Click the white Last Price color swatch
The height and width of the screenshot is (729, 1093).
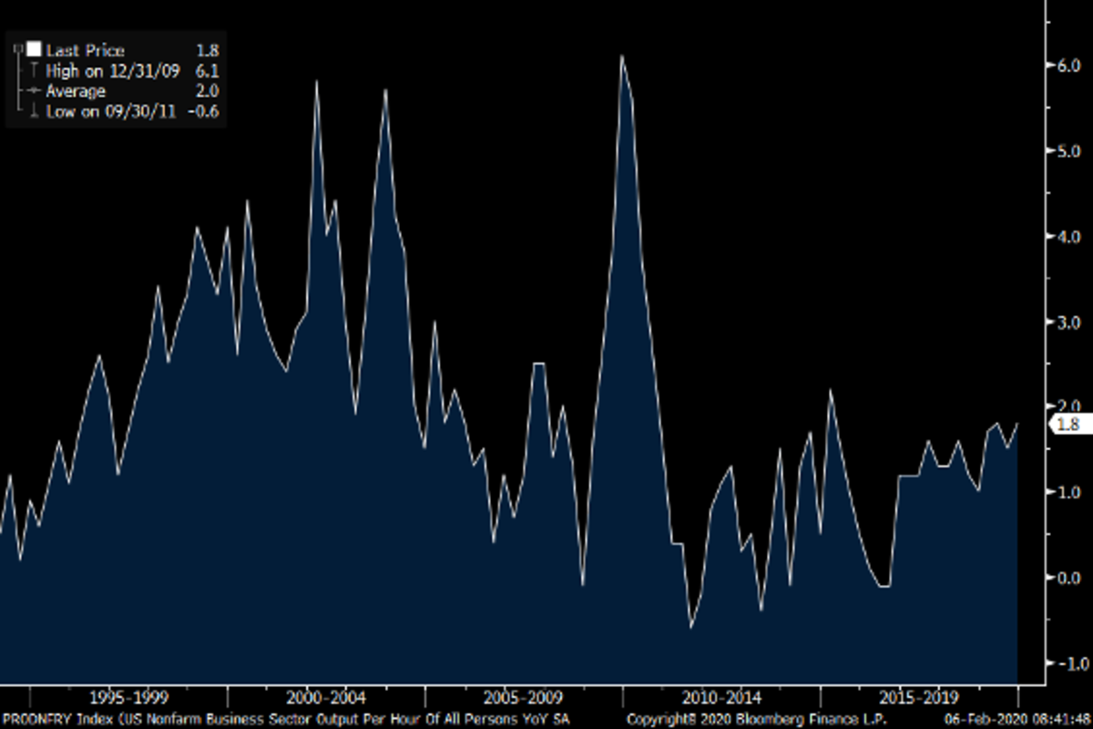coord(34,50)
